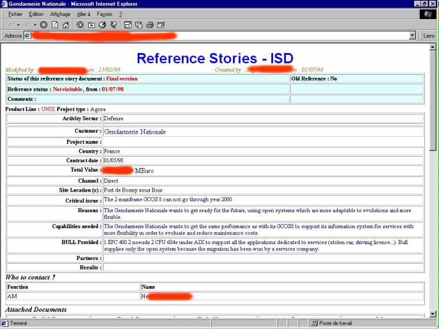Image resolution: width=439 pixels, height=329 pixels.
Task: Open the Back button history dropdown arrow
Action: click(18, 25)
